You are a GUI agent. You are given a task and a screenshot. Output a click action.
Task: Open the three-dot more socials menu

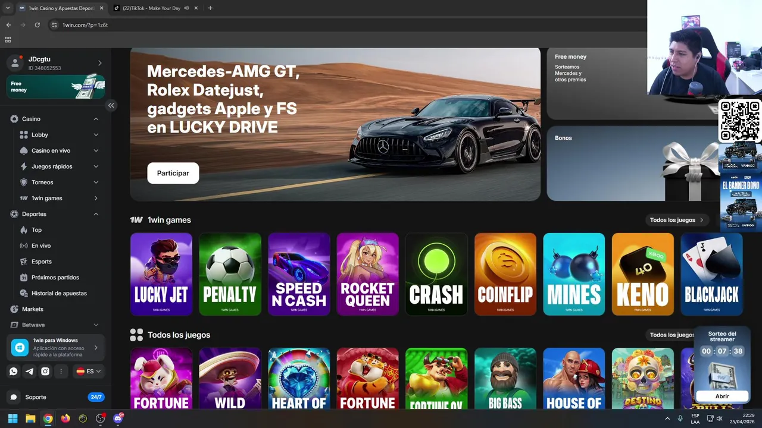(x=61, y=371)
